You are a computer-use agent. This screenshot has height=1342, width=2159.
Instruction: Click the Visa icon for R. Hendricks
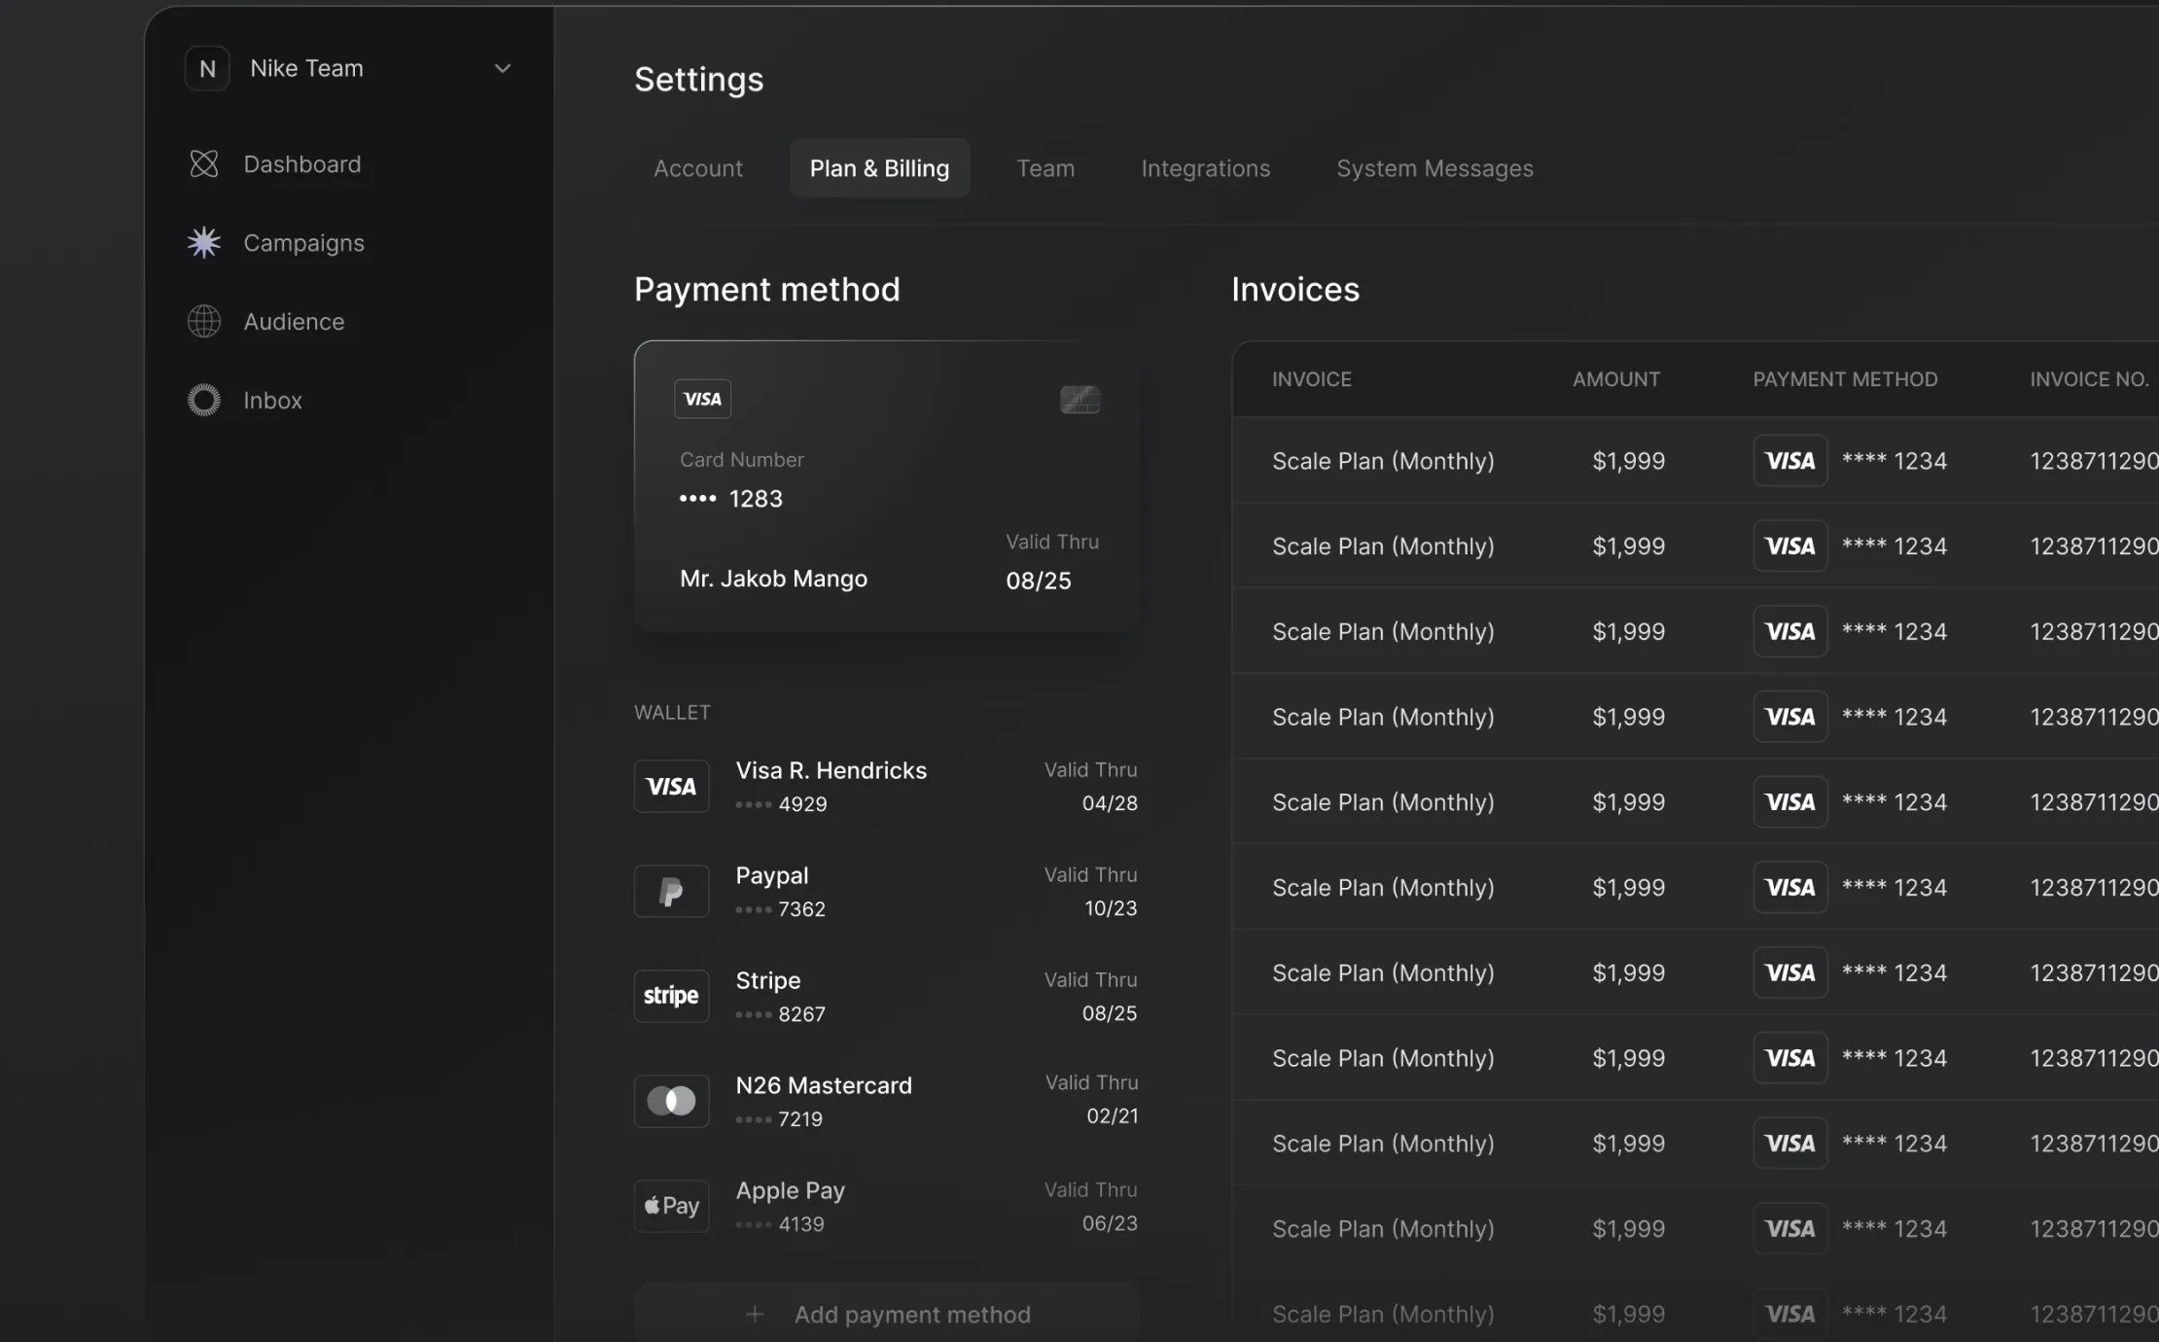point(671,786)
